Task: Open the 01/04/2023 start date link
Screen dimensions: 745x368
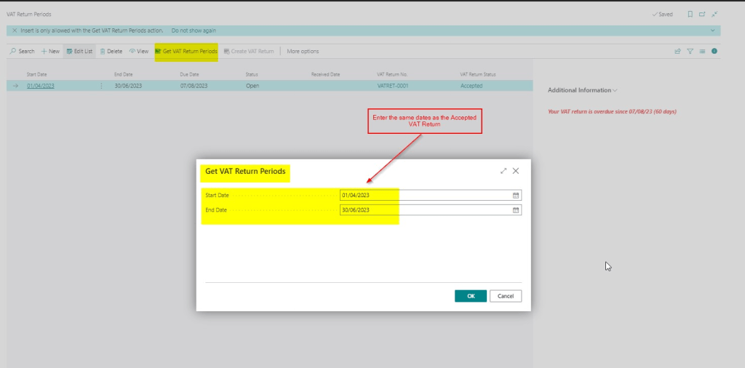Action: 41,86
